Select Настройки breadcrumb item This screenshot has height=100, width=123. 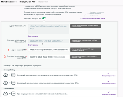click(x=43, y=2)
